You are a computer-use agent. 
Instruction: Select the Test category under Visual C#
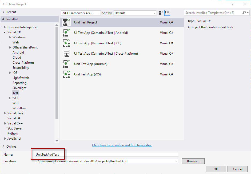pos(15,93)
